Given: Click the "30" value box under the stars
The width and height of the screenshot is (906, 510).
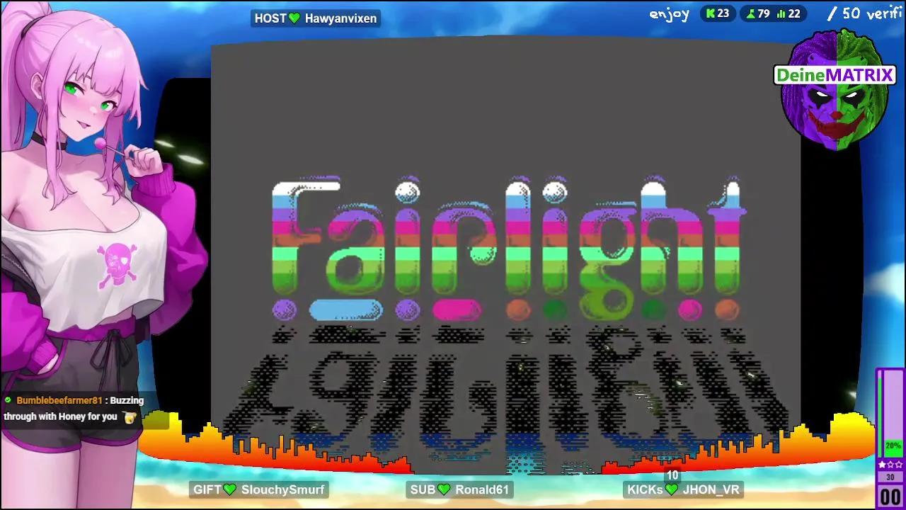Looking at the screenshot, I should pyautogui.click(x=890, y=477).
